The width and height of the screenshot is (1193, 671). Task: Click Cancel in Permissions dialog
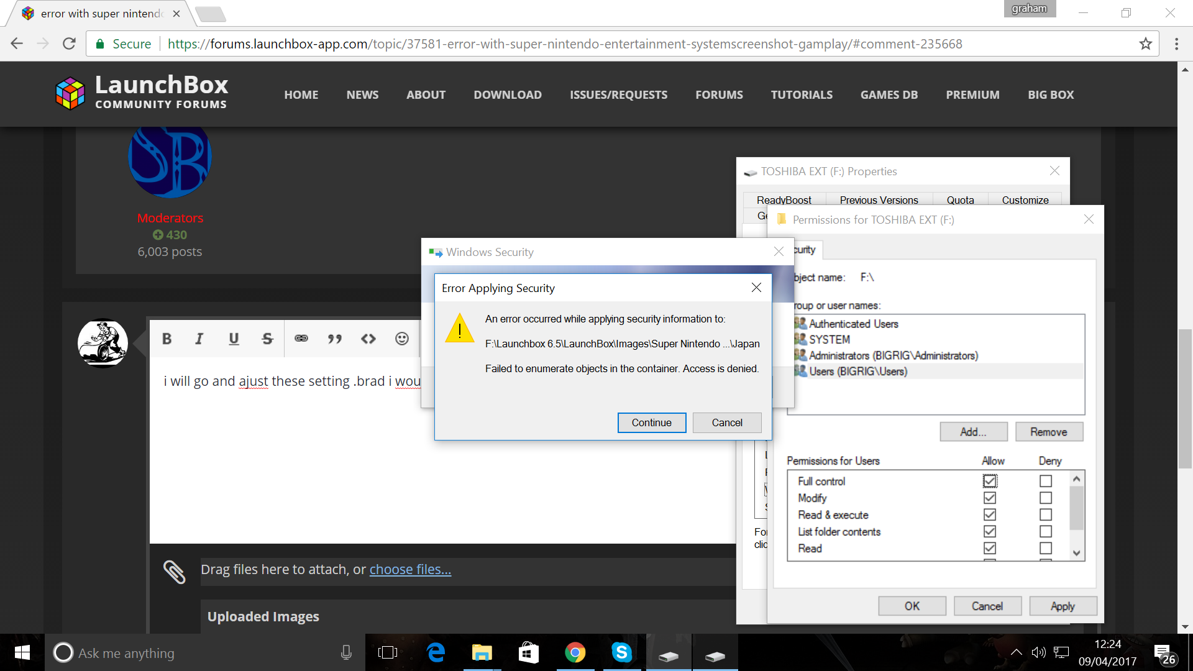pyautogui.click(x=987, y=606)
